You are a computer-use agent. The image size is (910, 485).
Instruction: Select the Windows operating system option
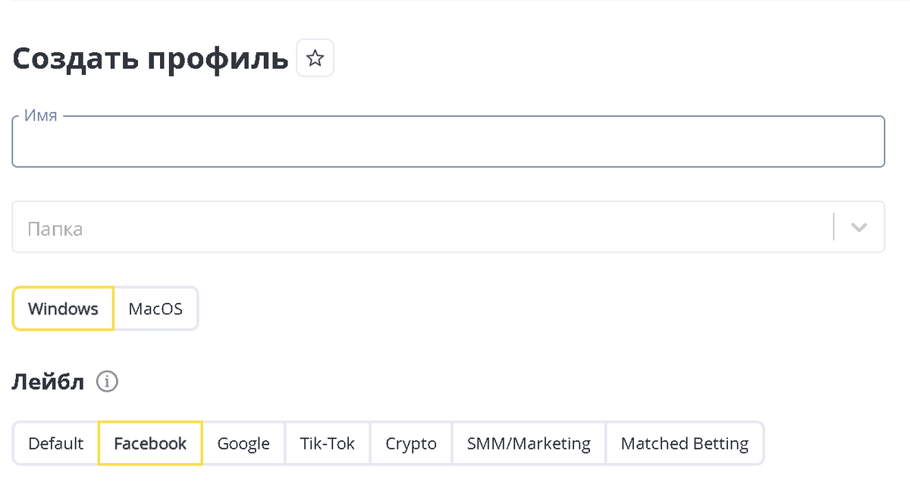pos(63,308)
